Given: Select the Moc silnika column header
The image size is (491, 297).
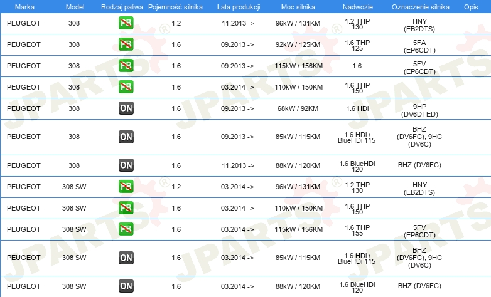Looking at the screenshot, I should point(298,7).
